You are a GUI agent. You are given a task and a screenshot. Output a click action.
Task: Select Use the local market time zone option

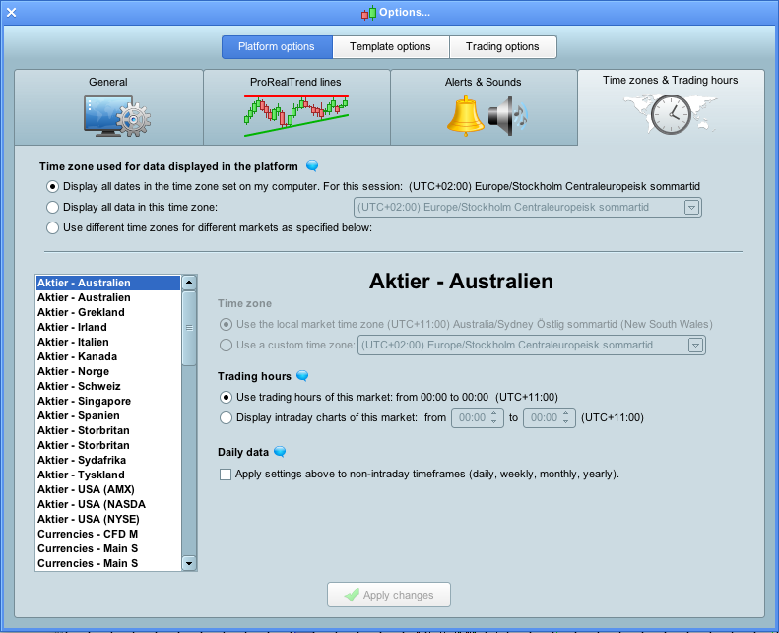tap(227, 324)
